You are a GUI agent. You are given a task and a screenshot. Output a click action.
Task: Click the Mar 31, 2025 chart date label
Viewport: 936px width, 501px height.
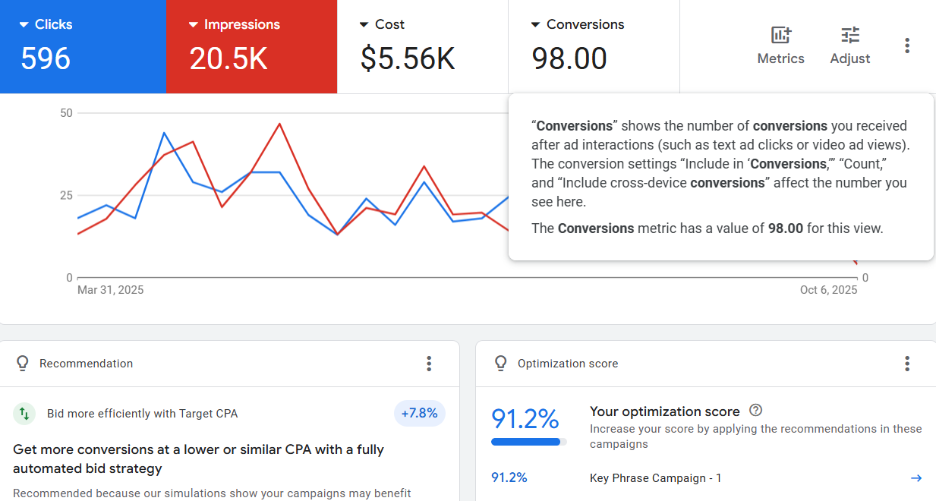pos(110,290)
